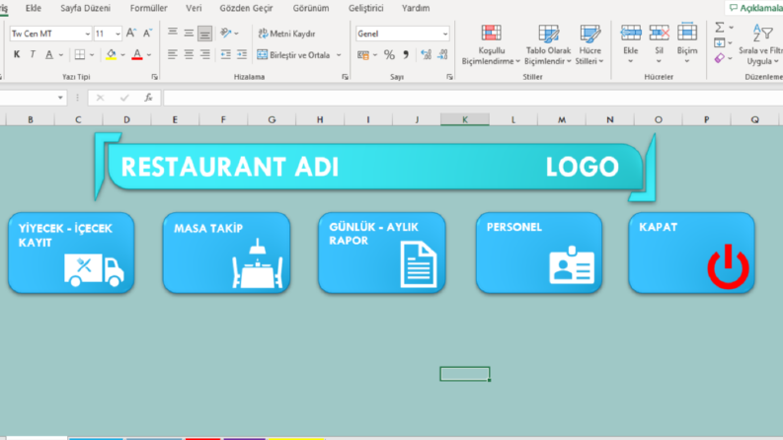This screenshot has width=783, height=440.
Task: Open MASA TAKİP tile
Action: pyautogui.click(x=227, y=253)
